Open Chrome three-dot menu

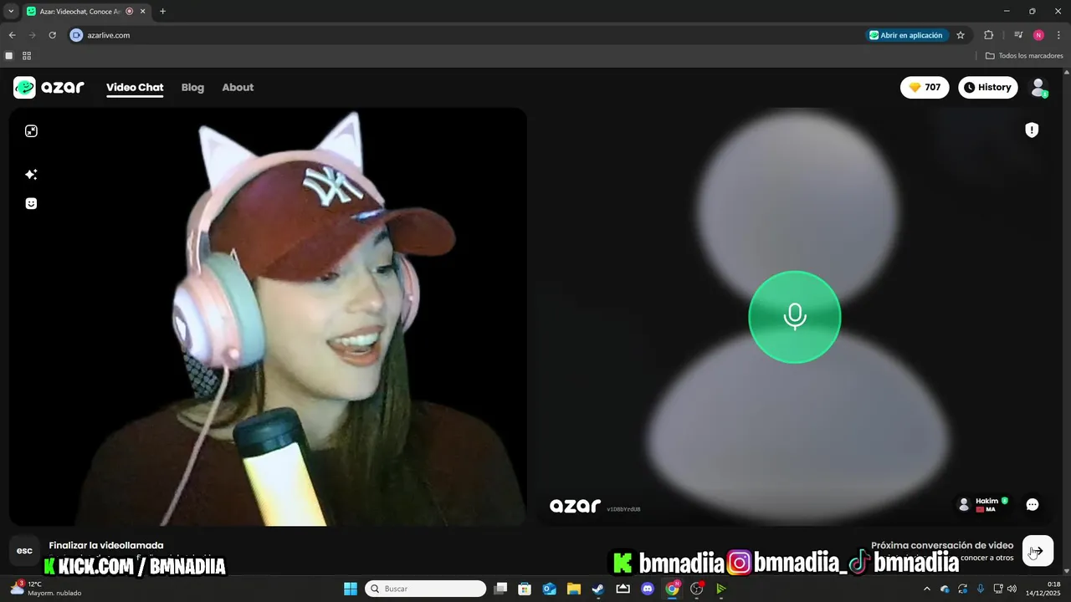(x=1058, y=35)
